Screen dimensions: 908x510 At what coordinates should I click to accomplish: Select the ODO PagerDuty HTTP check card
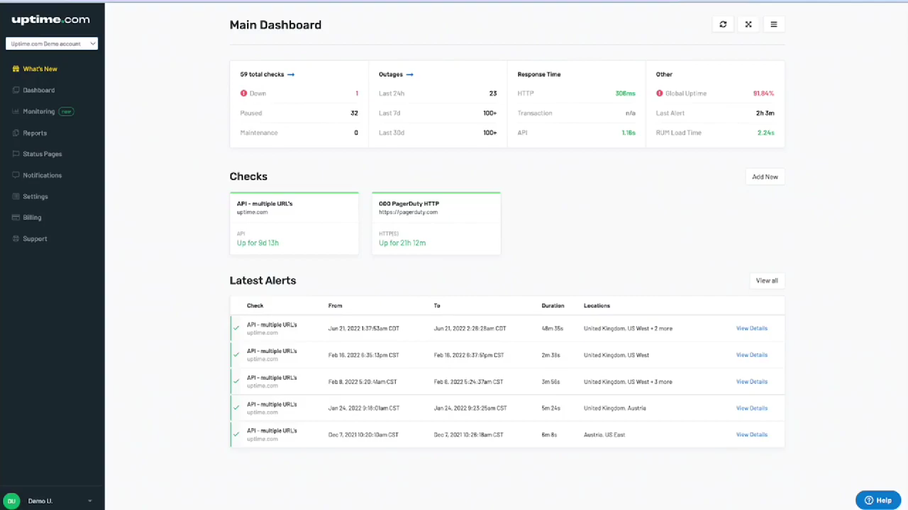[436, 223]
